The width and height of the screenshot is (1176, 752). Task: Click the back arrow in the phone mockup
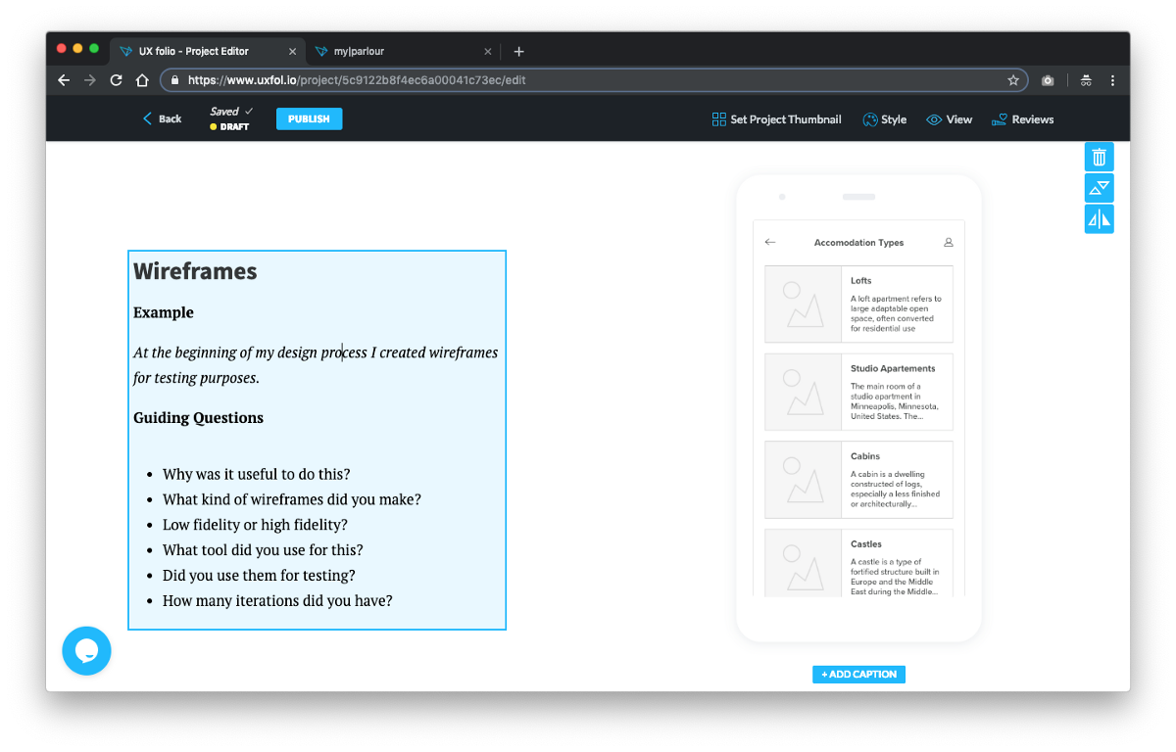pos(770,242)
